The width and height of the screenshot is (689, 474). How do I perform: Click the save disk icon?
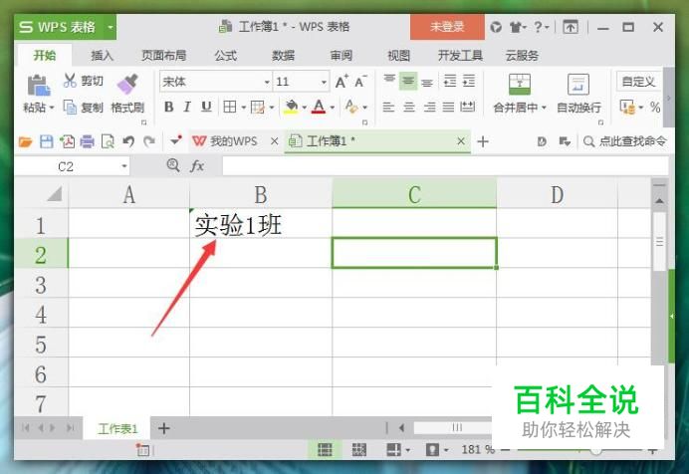(x=46, y=141)
